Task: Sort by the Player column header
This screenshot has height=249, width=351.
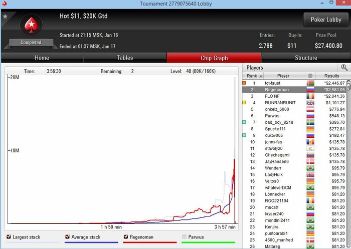Action: pyautogui.click(x=284, y=76)
